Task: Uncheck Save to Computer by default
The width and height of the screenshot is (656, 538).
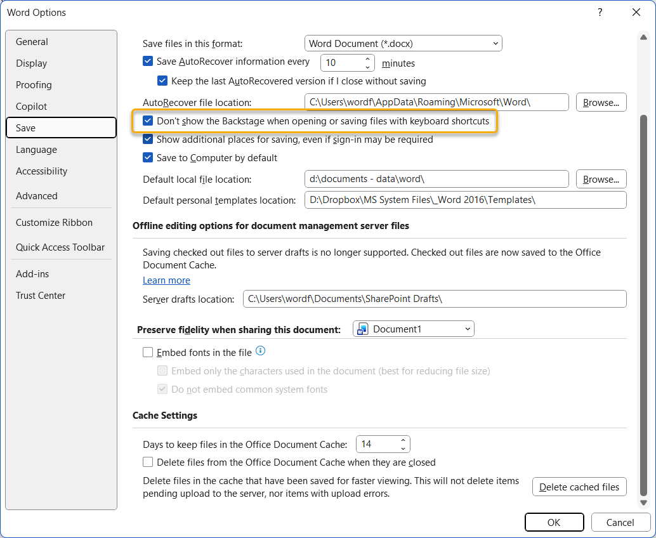Action: [148, 158]
